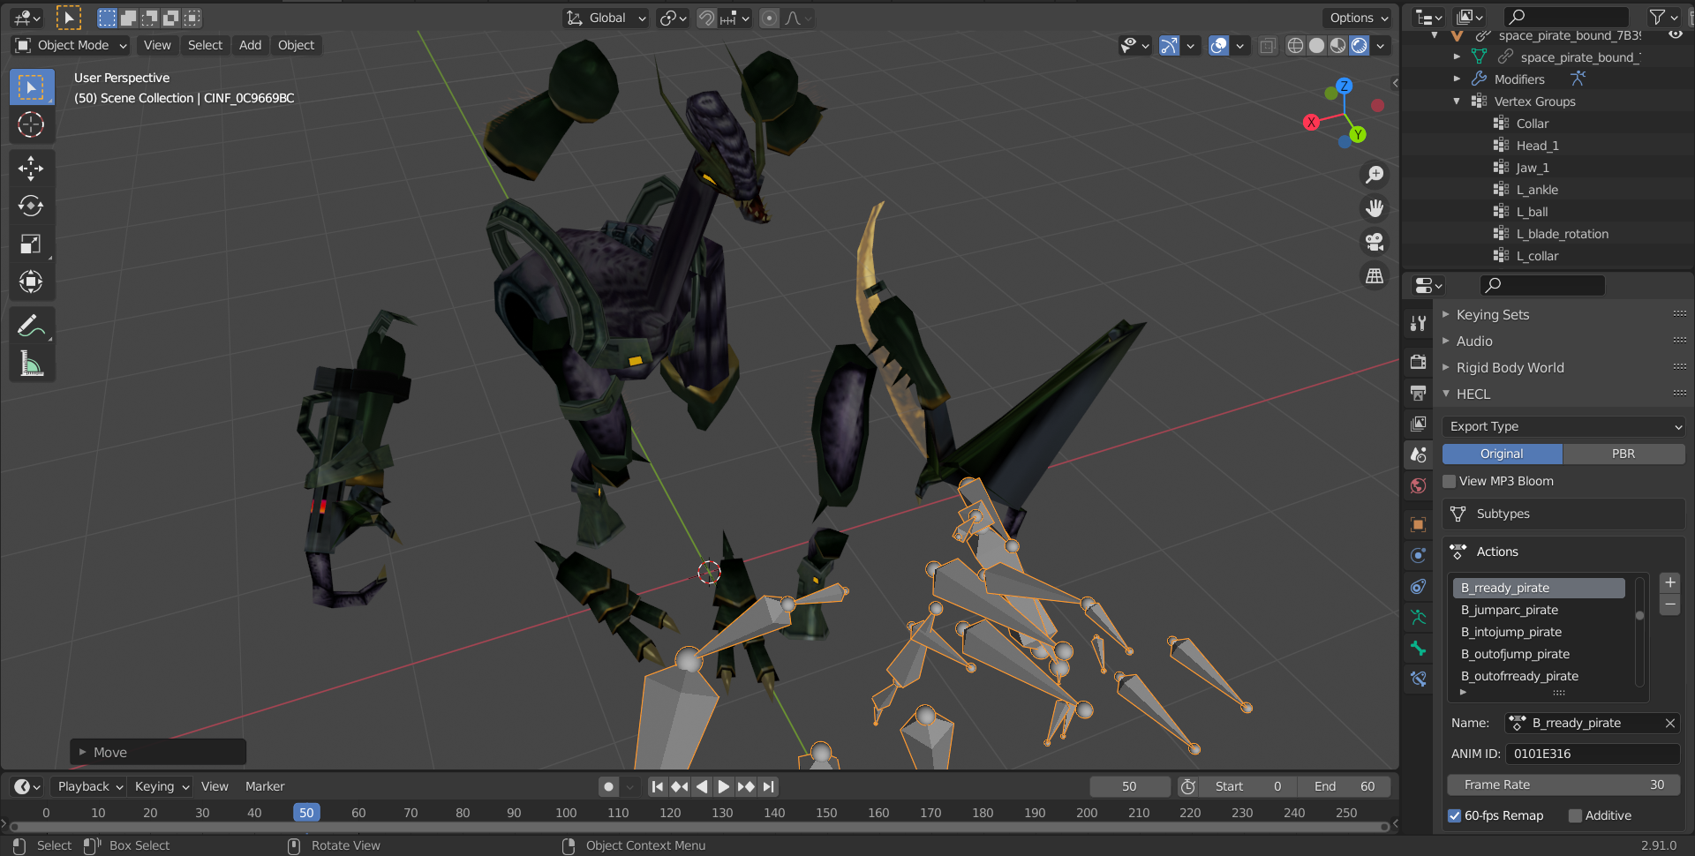Collapse the Vertex Groups tree

click(1457, 101)
